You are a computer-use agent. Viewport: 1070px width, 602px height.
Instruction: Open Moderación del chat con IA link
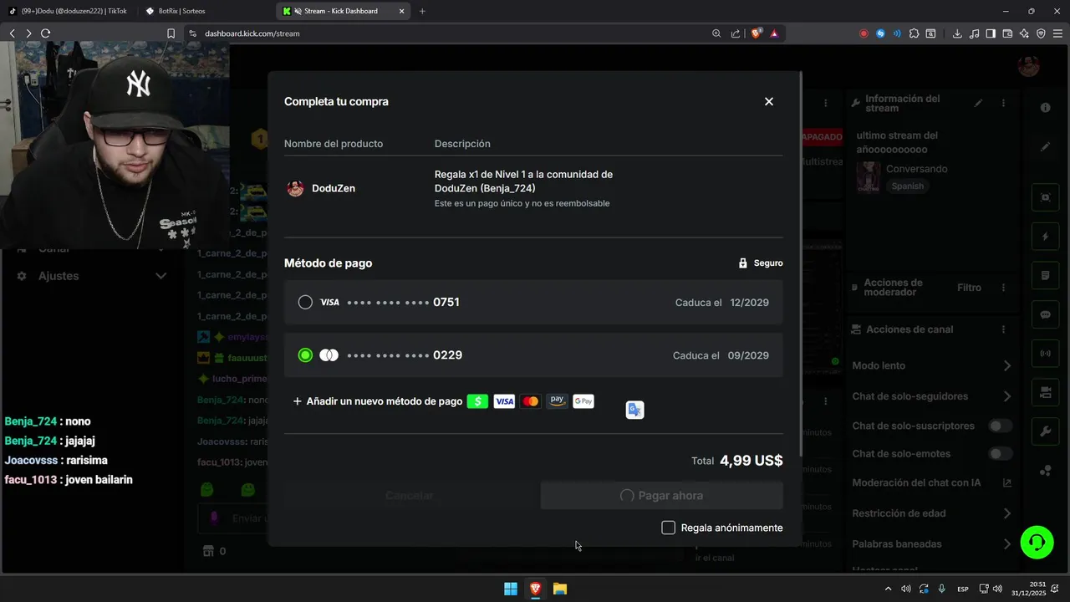click(1007, 483)
